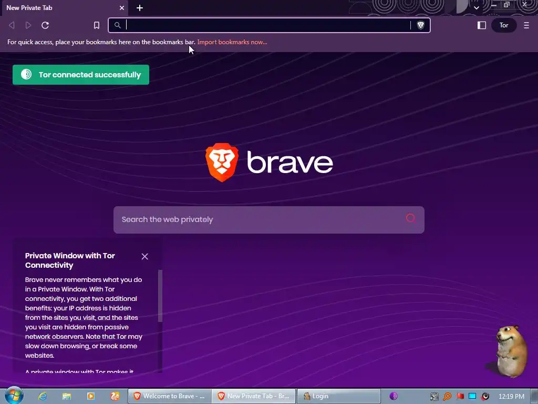
Task: Toggle the sidebar panel icon
Action: pyautogui.click(x=481, y=25)
